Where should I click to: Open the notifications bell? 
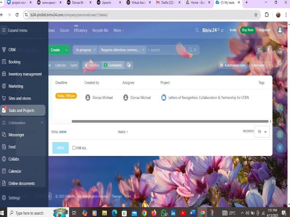pyautogui.click(x=280, y=50)
